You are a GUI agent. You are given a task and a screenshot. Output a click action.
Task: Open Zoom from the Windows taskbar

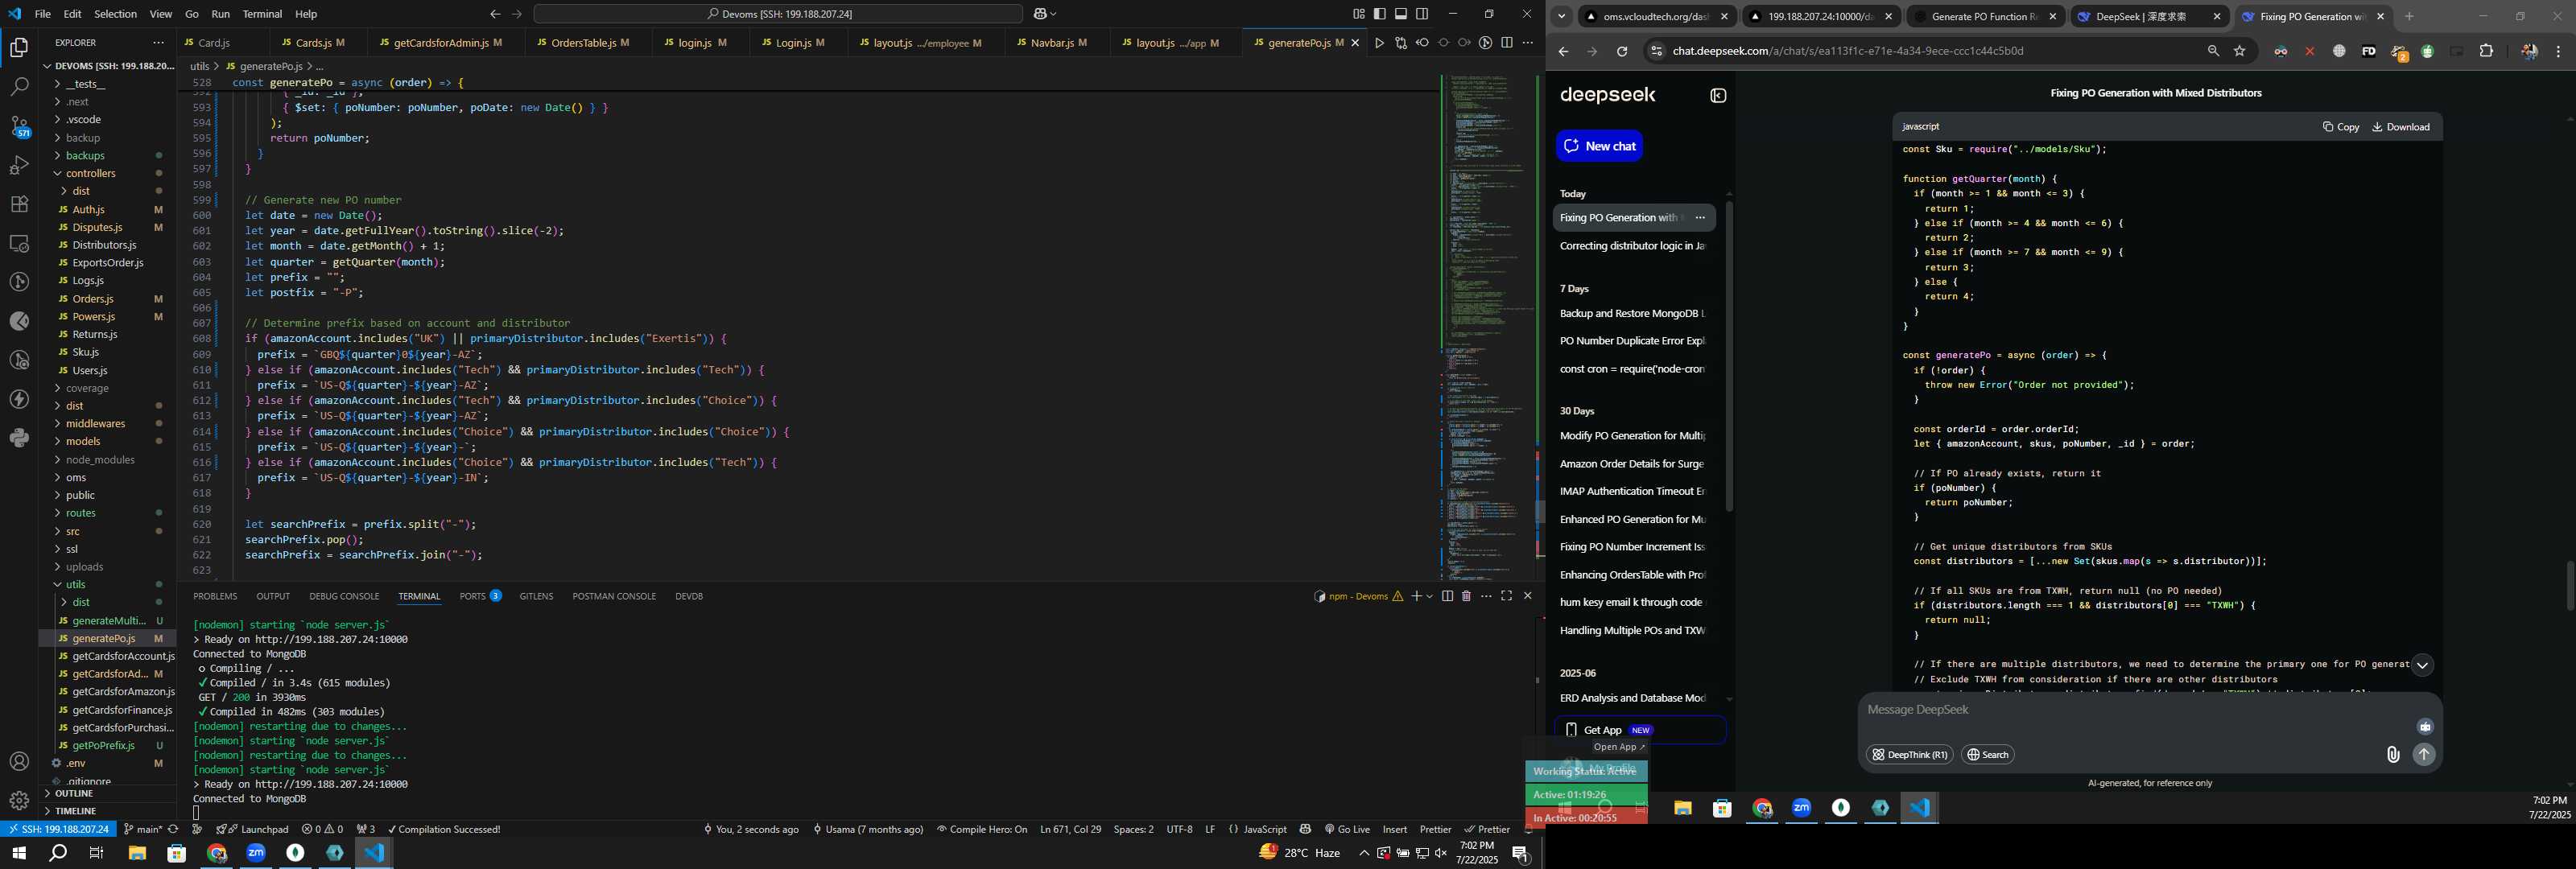coord(256,853)
